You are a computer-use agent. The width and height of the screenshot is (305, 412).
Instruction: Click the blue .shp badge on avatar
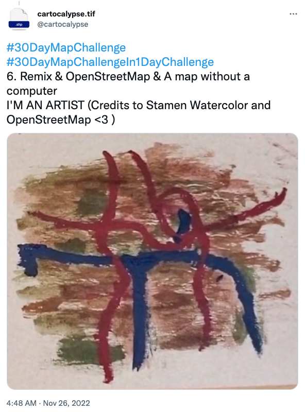pos(19,24)
